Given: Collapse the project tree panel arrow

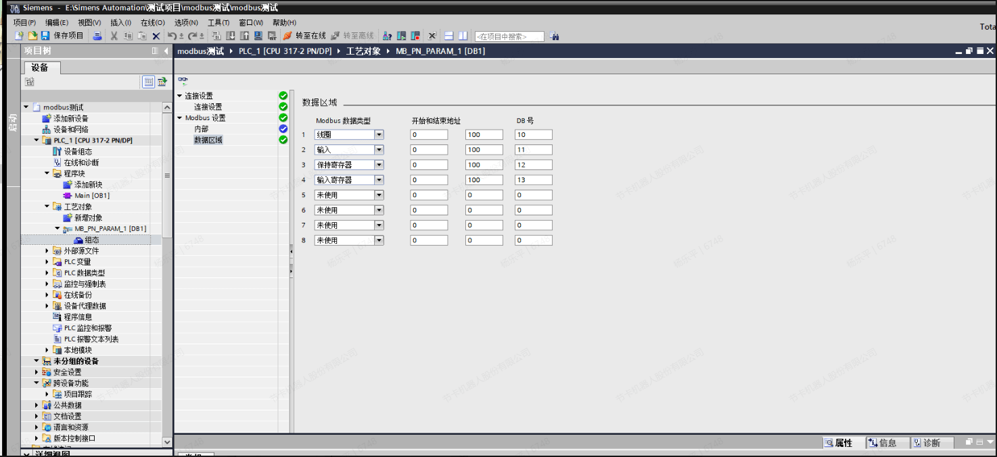Looking at the screenshot, I should pyautogui.click(x=166, y=51).
